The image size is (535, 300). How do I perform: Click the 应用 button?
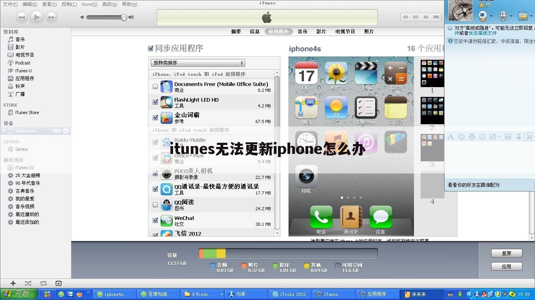506,266
